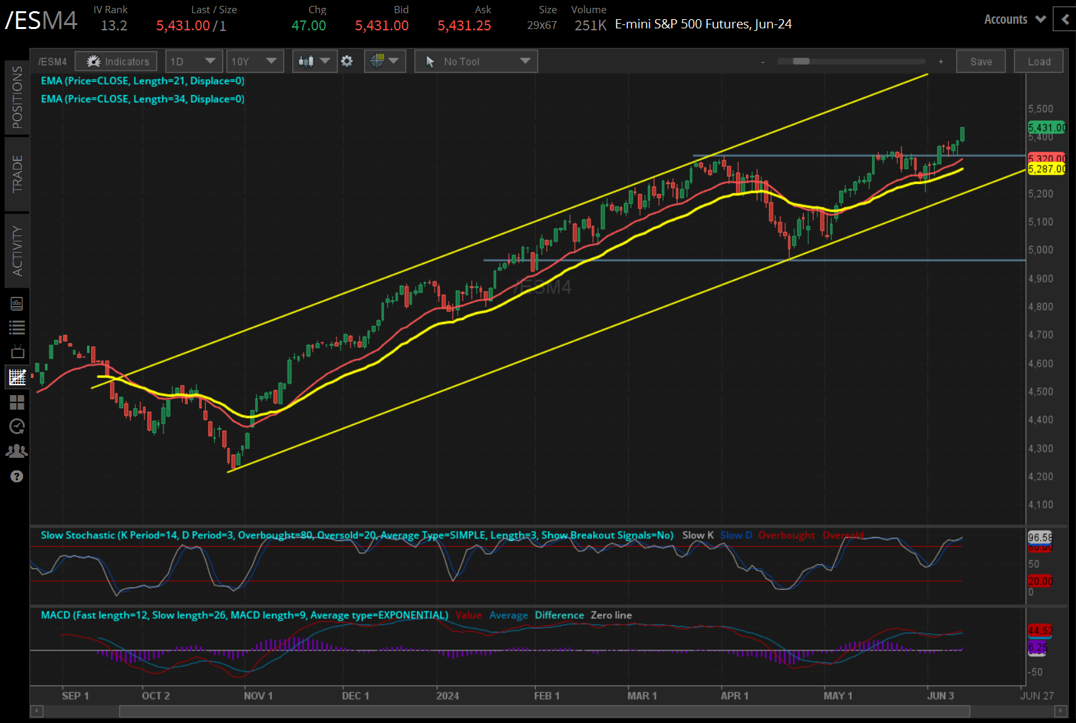Select the watchlist list icon in sidebar
This screenshot has width=1076, height=723.
pos(17,327)
